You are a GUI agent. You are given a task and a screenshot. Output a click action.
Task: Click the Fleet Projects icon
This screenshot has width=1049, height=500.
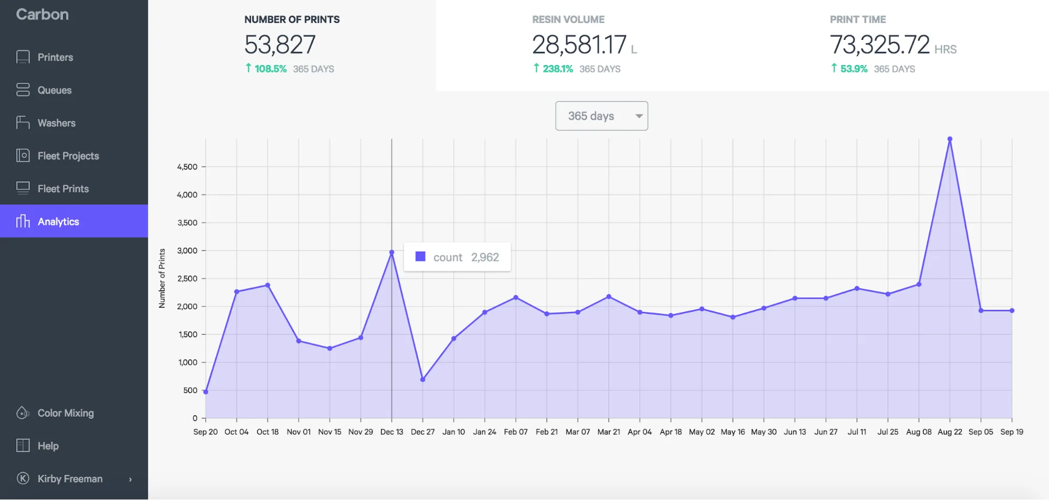[23, 156]
